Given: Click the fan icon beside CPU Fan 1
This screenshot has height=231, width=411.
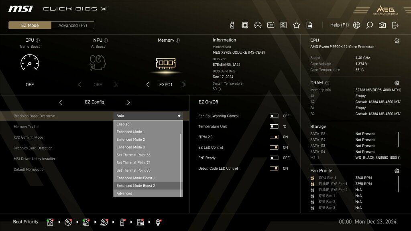Looking at the screenshot, I should click(312, 178).
